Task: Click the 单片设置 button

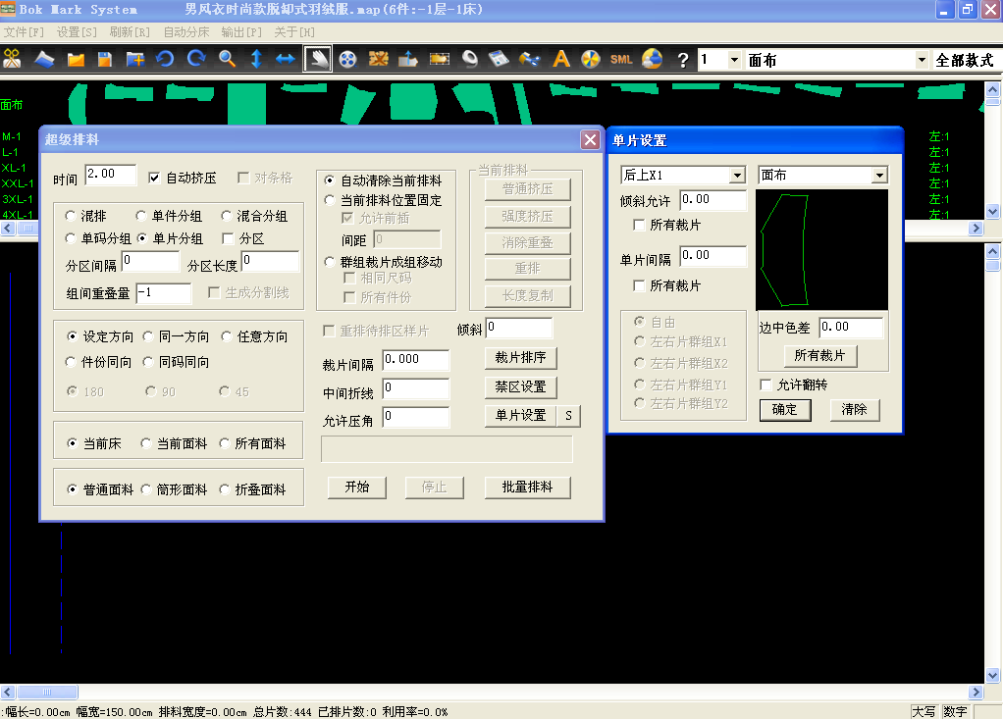Action: tap(521, 416)
